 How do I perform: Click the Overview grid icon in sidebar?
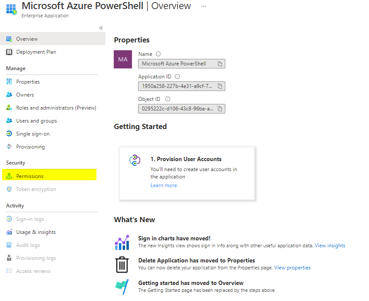click(x=9, y=39)
